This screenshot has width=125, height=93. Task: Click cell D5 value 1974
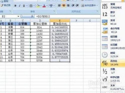[40, 37]
